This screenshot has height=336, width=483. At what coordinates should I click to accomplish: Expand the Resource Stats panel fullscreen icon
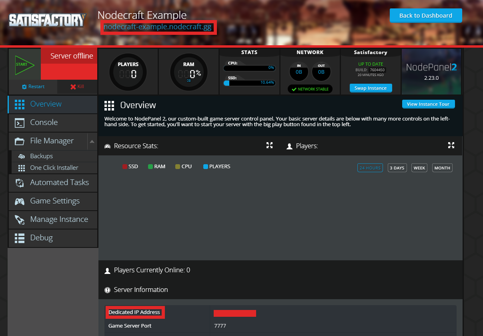tap(270, 145)
